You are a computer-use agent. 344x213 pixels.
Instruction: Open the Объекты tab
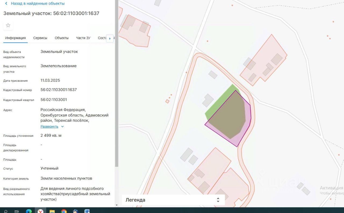62,38
